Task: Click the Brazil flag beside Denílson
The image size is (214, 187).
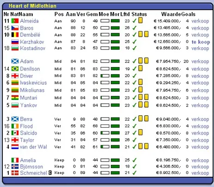Action: (x=15, y=69)
